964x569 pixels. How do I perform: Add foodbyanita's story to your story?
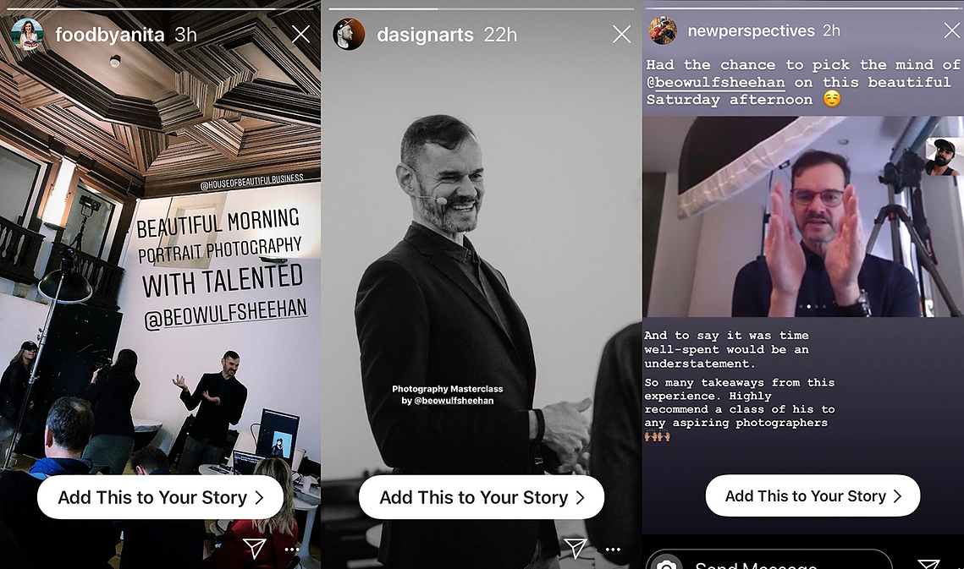(161, 497)
